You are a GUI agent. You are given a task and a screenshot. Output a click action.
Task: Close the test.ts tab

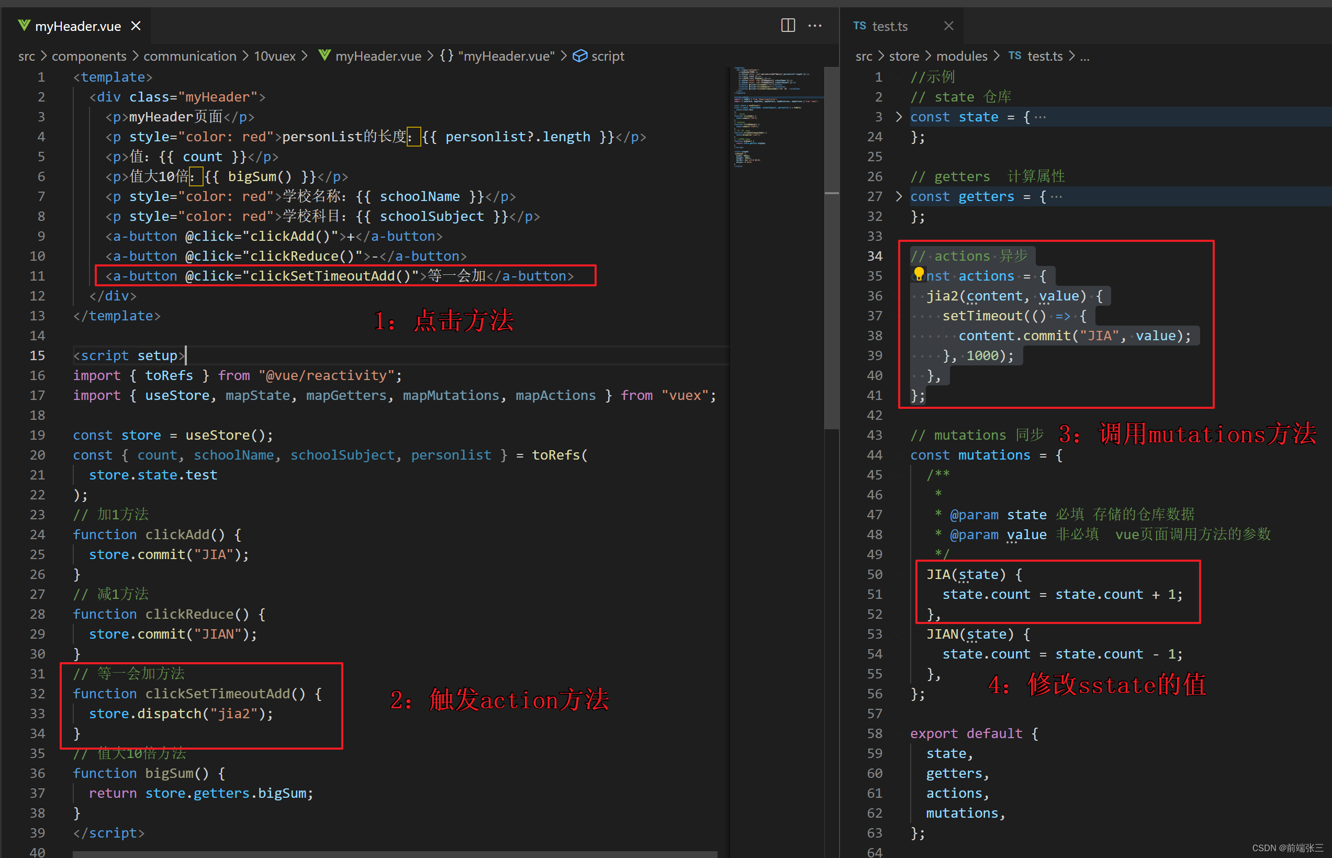(949, 26)
